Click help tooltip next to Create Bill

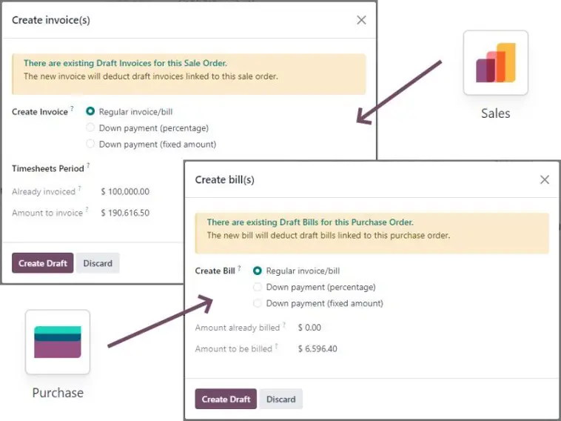coord(239,268)
